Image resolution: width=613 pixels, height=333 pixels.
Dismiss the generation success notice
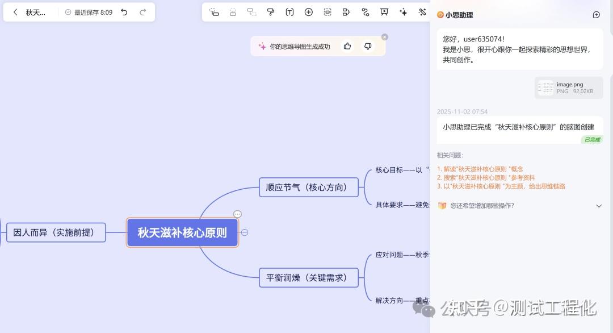point(385,37)
